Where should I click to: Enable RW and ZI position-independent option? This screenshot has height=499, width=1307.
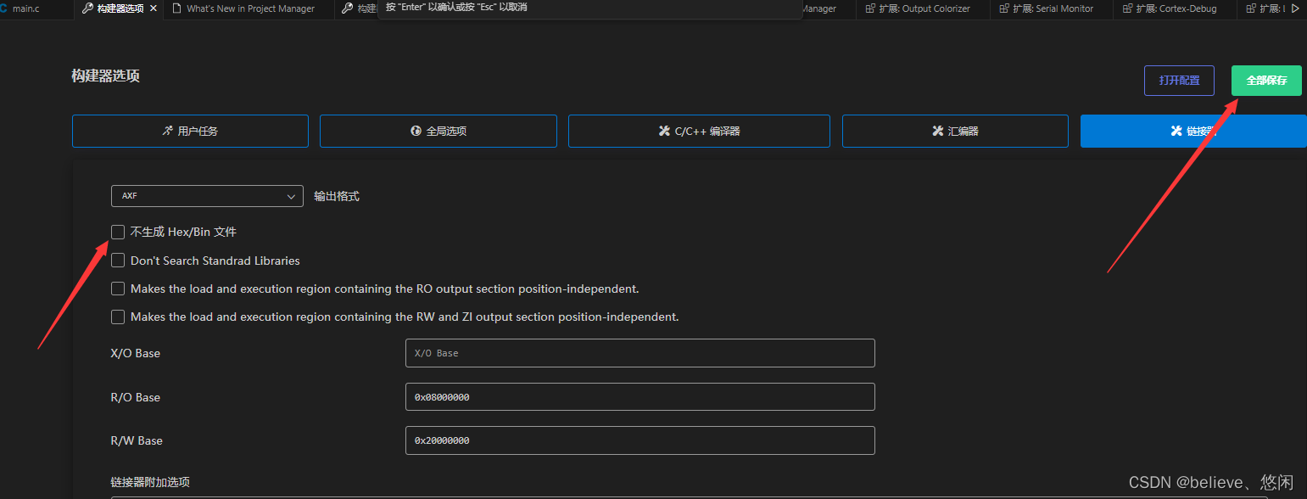(x=118, y=317)
